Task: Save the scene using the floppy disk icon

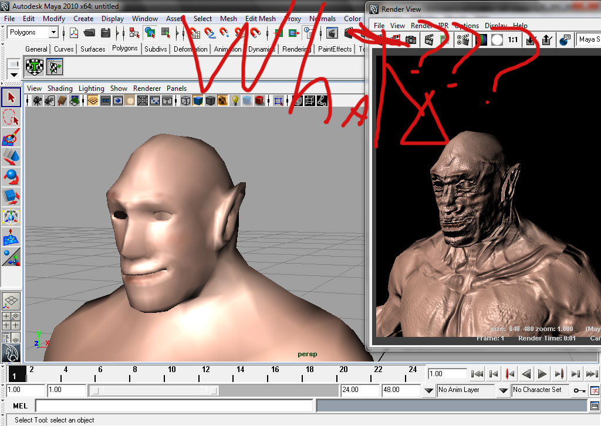Action: click(x=106, y=33)
